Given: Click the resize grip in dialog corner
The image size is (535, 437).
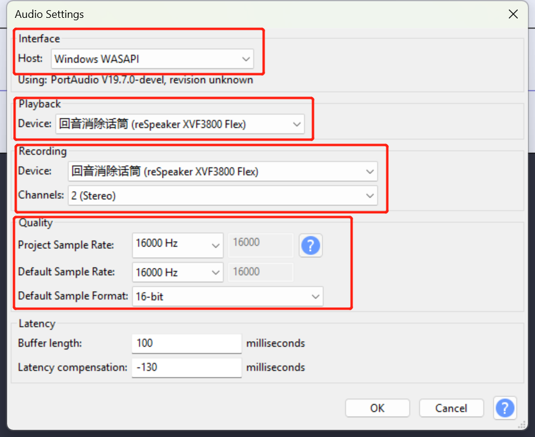Looking at the screenshot, I should (x=523, y=424).
